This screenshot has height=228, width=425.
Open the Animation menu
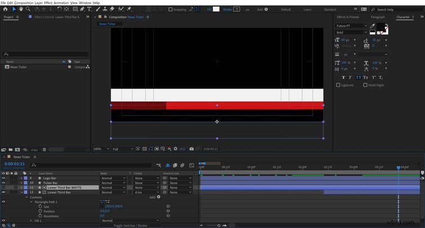(x=61, y=3)
